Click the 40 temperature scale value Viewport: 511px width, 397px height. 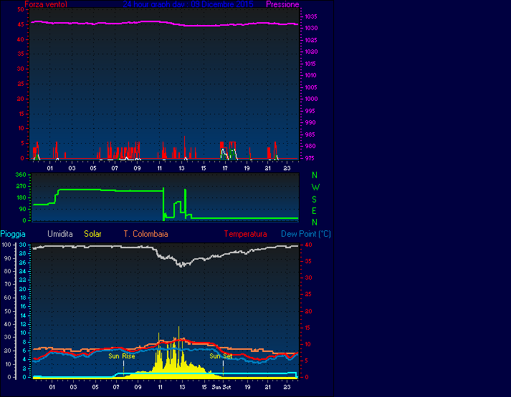click(308, 245)
